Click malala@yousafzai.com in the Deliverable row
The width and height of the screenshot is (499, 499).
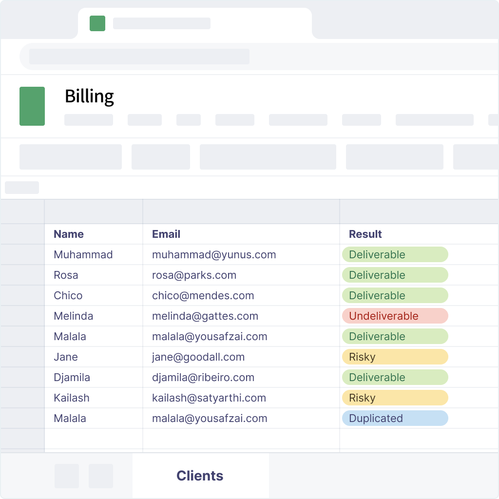210,336
